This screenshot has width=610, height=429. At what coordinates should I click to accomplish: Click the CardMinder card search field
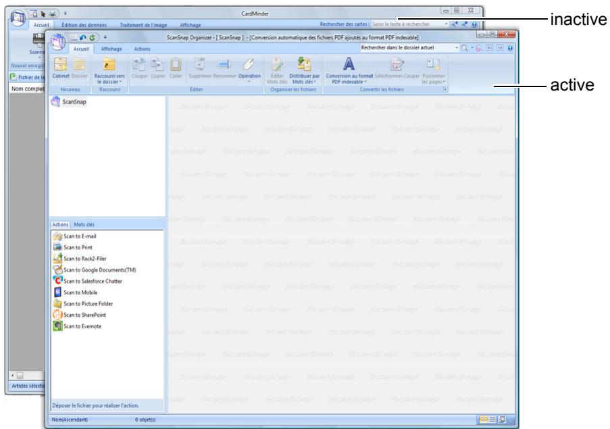(407, 24)
